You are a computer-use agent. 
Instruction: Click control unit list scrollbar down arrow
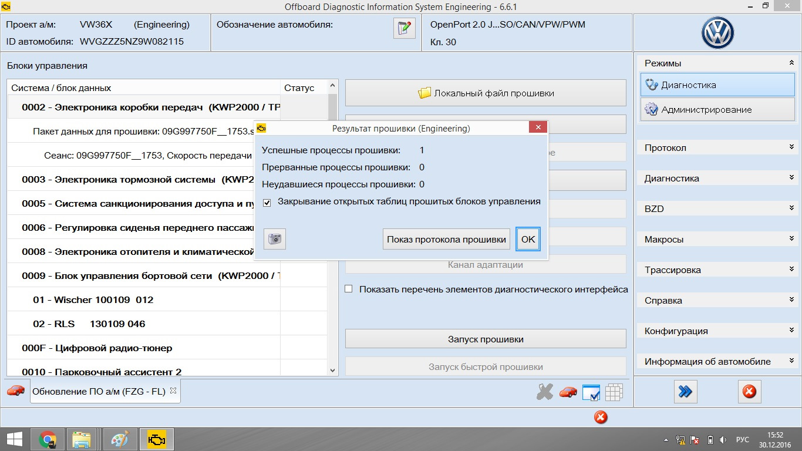[x=333, y=371]
